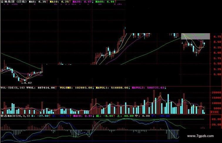Viewport: 222px width, 143px height.
Task: Open the MACD(26,3,3) indicator label
Action: (x=15, y=116)
